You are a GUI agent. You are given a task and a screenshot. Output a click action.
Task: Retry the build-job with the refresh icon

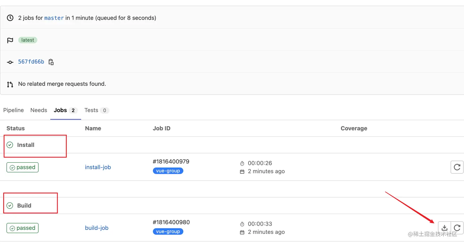(457, 227)
